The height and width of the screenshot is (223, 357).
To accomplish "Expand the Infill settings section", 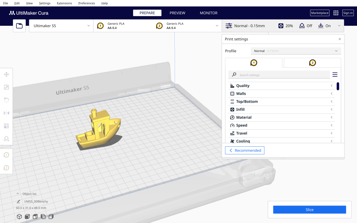I will [281, 109].
